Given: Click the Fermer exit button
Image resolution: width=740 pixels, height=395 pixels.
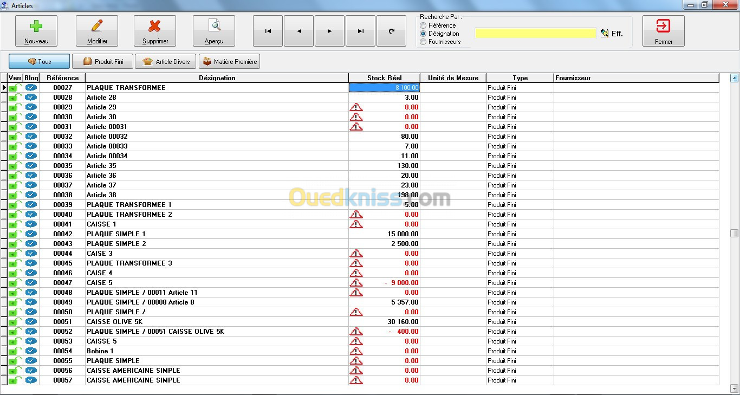Looking at the screenshot, I should tap(664, 31).
